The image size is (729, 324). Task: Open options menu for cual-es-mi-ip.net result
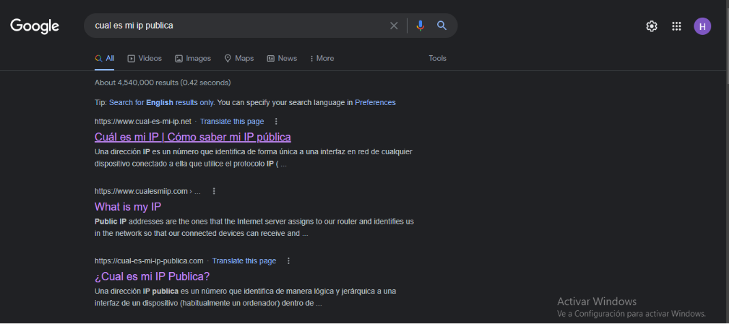pos(276,121)
